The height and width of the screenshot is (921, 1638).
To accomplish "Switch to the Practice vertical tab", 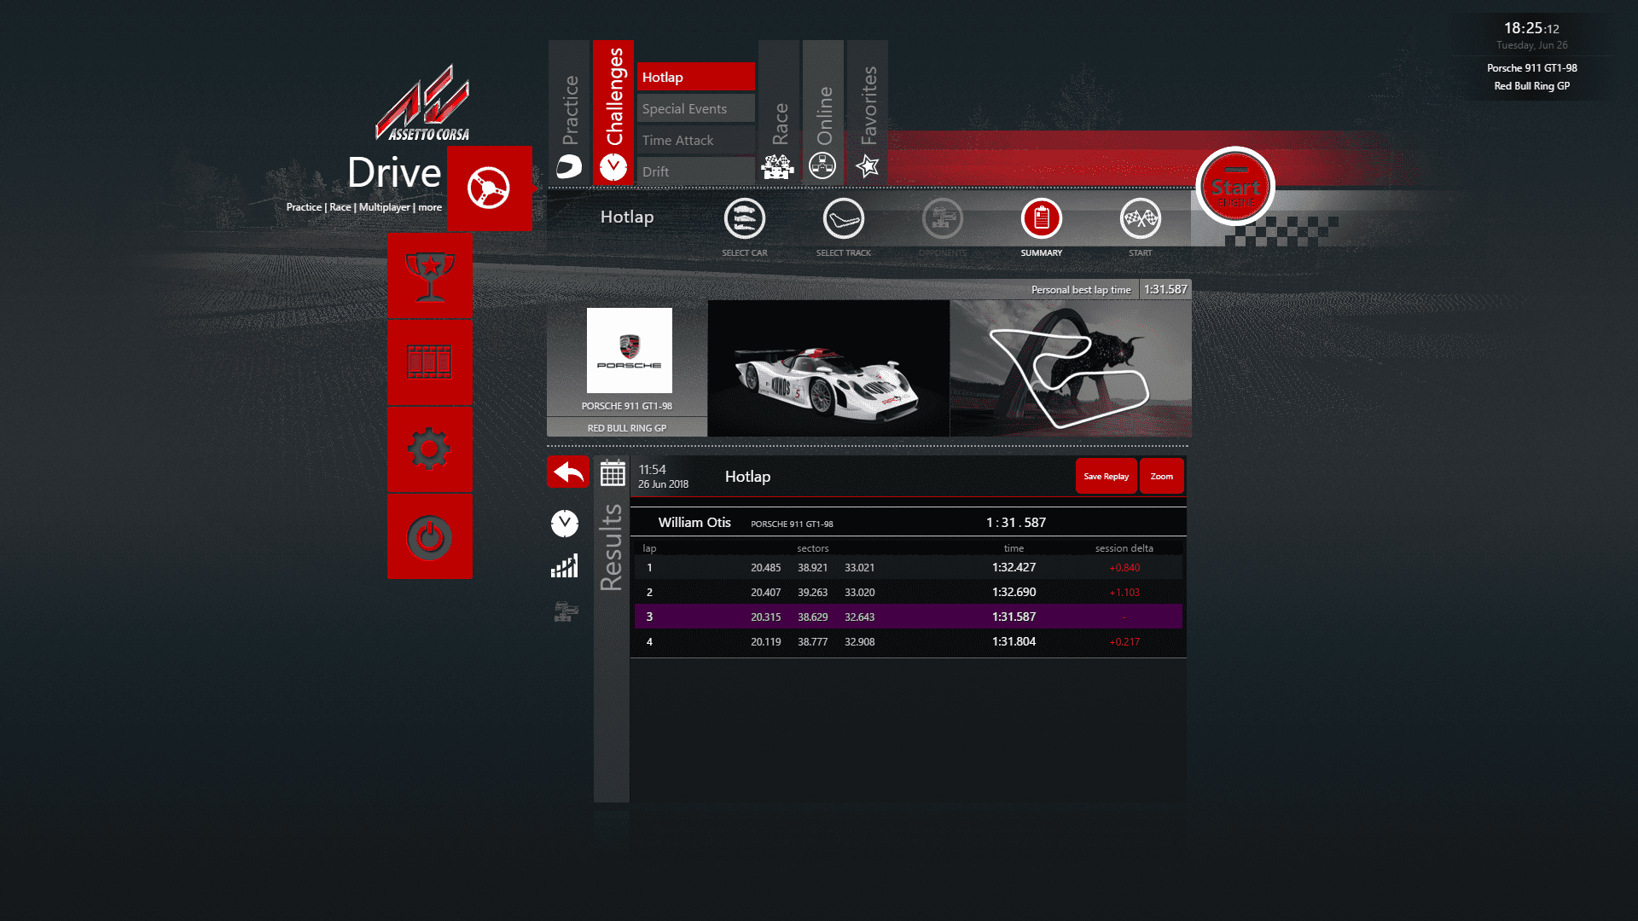I will pos(569,112).
